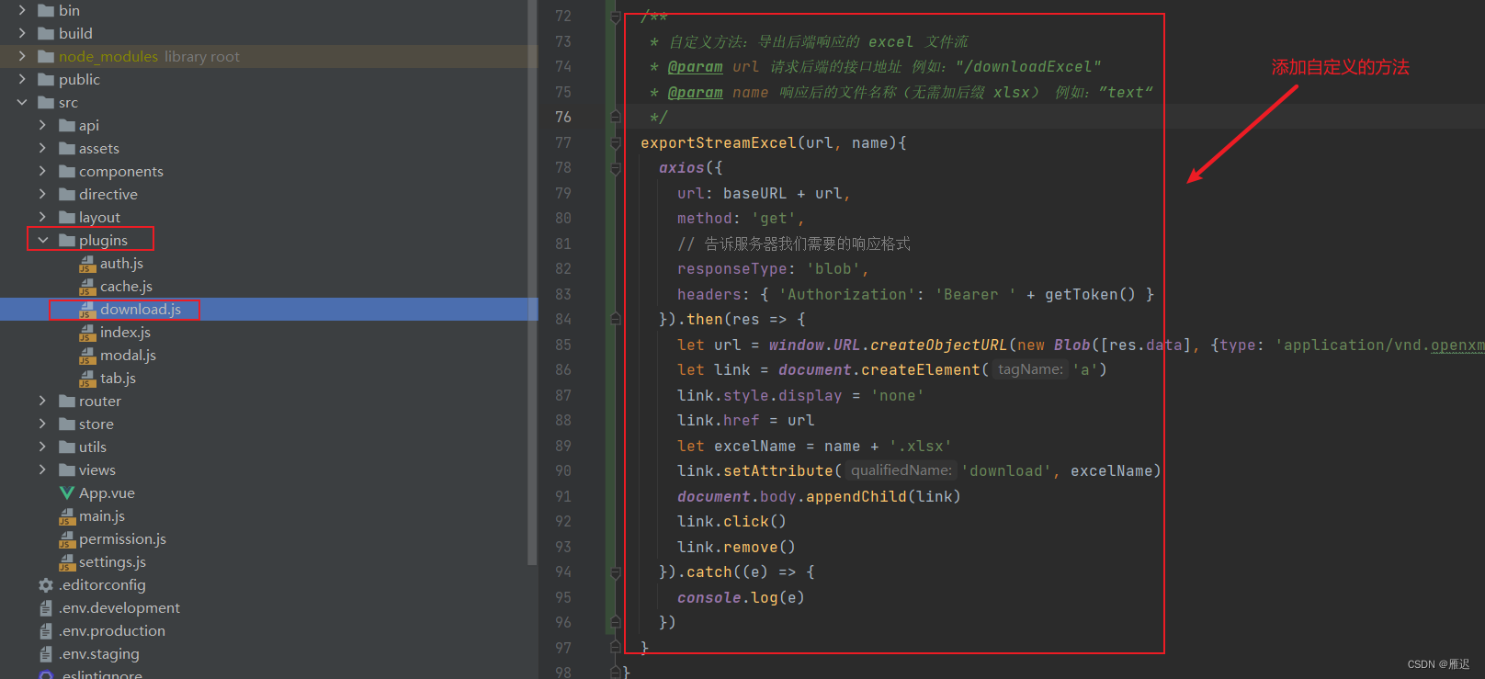Expand the bin folder chevron
Screen dimensions: 1485x679
click(x=22, y=10)
